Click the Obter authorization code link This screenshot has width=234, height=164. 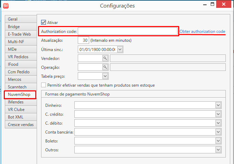(202, 31)
